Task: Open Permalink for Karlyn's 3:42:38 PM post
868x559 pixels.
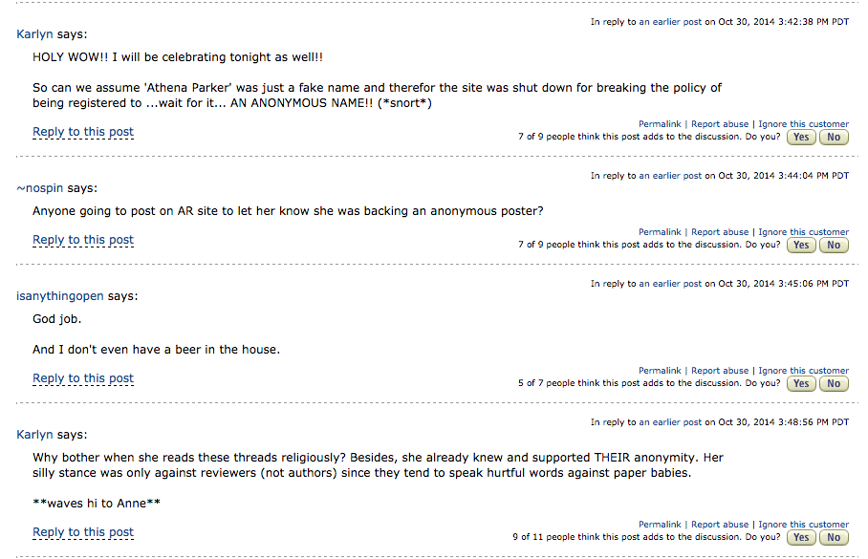Action: 660,124
